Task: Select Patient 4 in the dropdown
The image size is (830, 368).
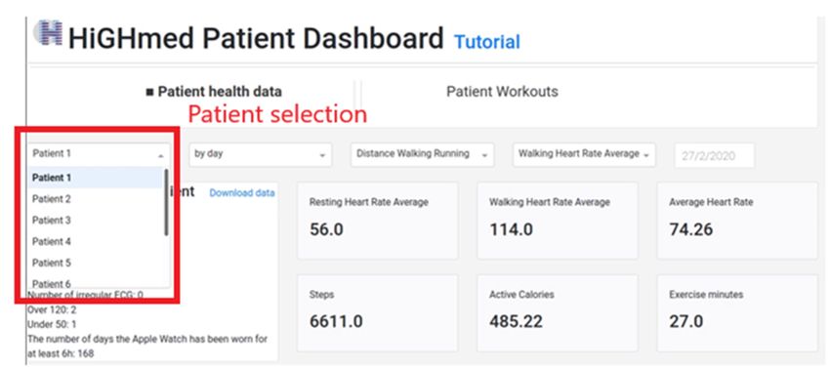Action: pyautogui.click(x=96, y=241)
